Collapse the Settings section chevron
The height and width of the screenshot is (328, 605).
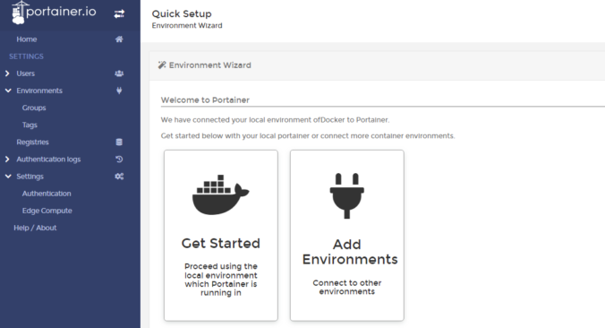pos(8,177)
